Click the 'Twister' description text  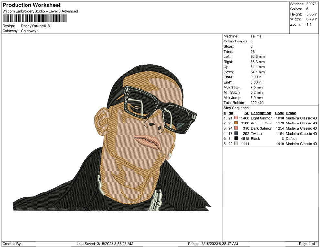click(257, 134)
